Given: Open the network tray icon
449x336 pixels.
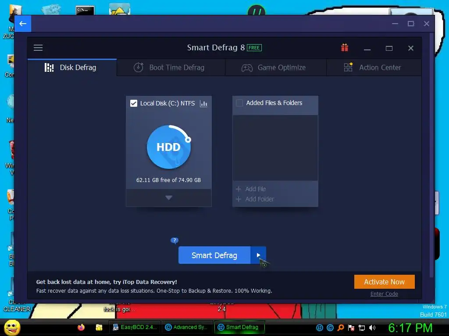Looking at the screenshot, I should (362, 328).
